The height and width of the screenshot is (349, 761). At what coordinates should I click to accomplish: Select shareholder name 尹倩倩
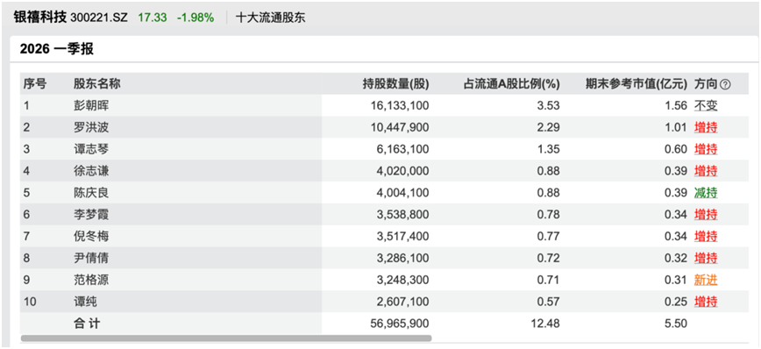click(91, 258)
